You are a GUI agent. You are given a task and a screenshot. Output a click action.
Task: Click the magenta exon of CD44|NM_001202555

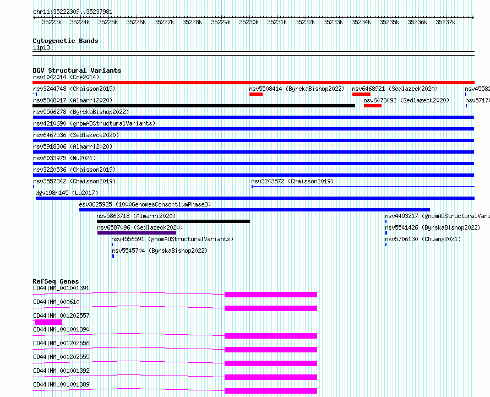pyautogui.click(x=271, y=363)
